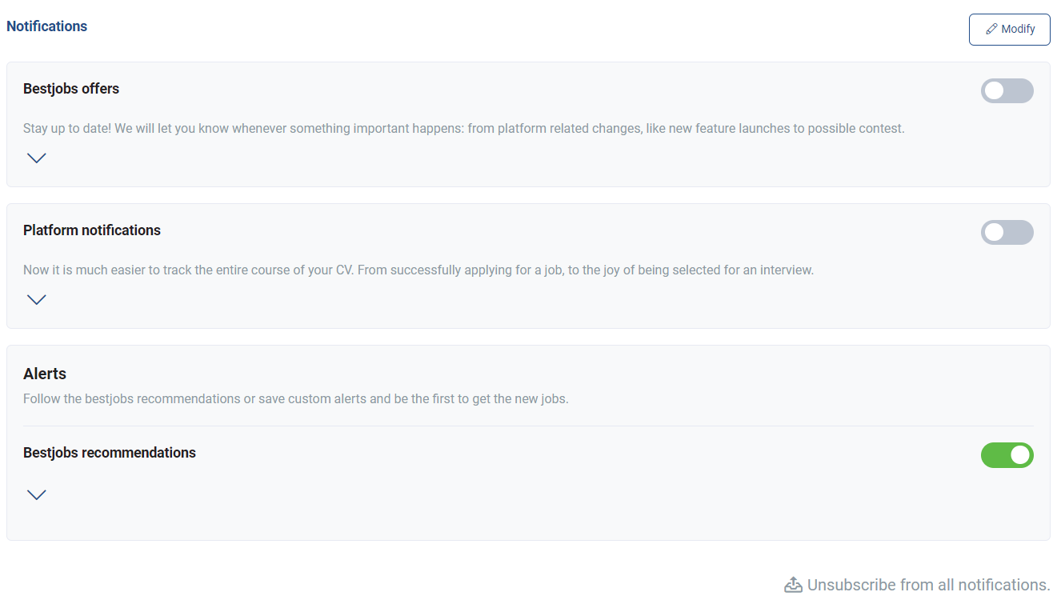This screenshot has width=1053, height=596.
Task: Click the 'Stay up to date!' description text
Action: (464, 128)
